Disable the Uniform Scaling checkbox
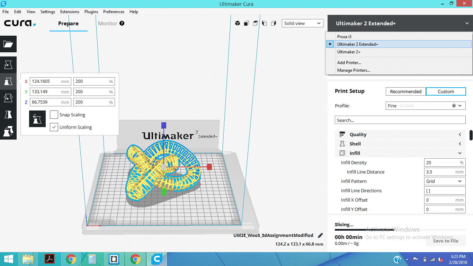This screenshot has height=266, width=473. [x=54, y=127]
